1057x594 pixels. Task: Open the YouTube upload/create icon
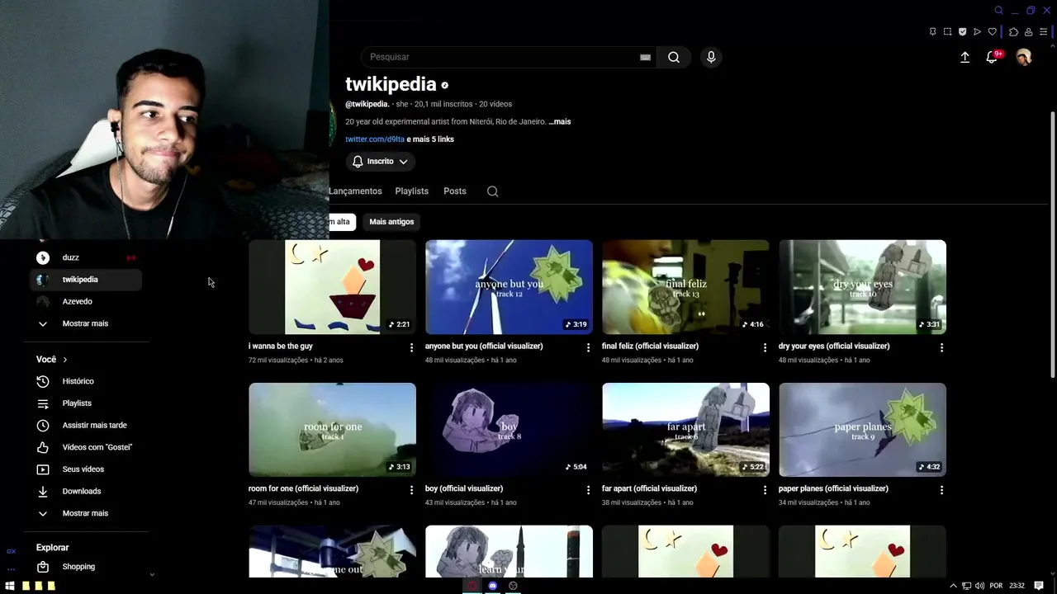point(965,57)
